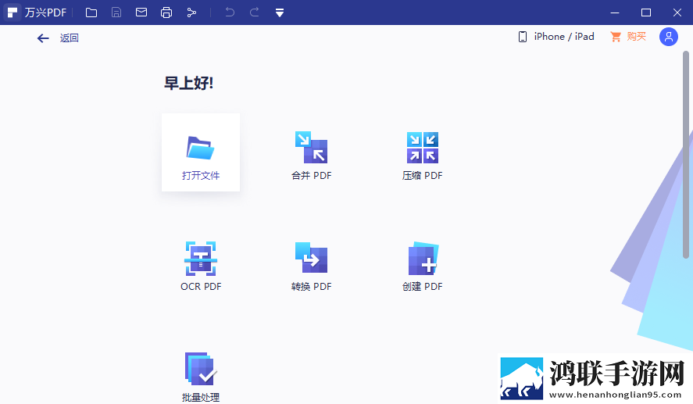Click the phone device icon
693x404 pixels.
[x=523, y=37]
